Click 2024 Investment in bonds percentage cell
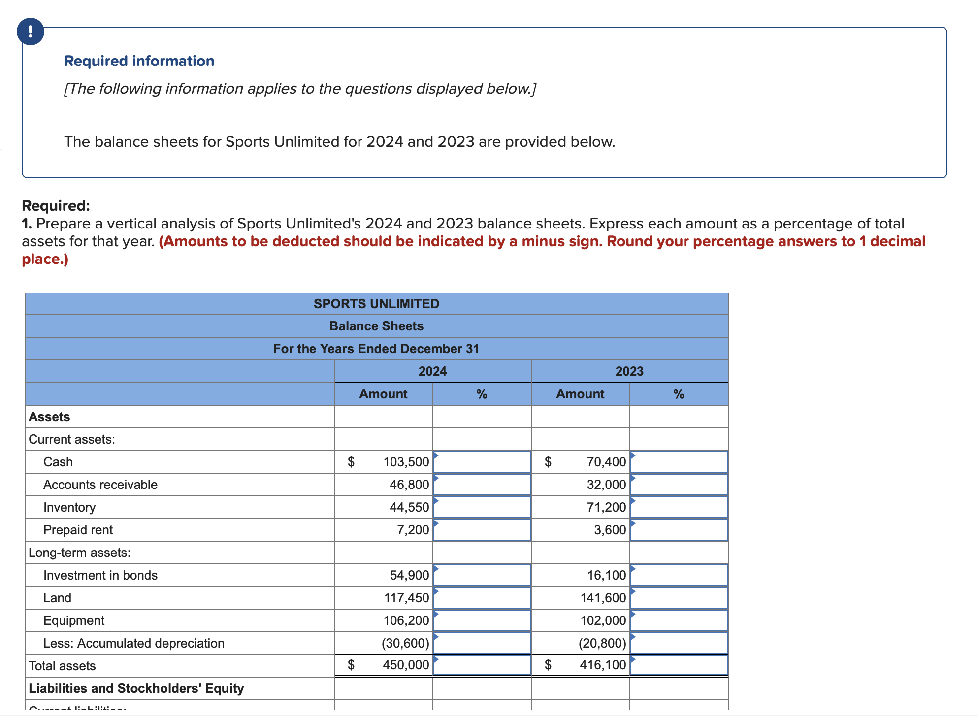The width and height of the screenshot is (978, 716). pos(482,575)
